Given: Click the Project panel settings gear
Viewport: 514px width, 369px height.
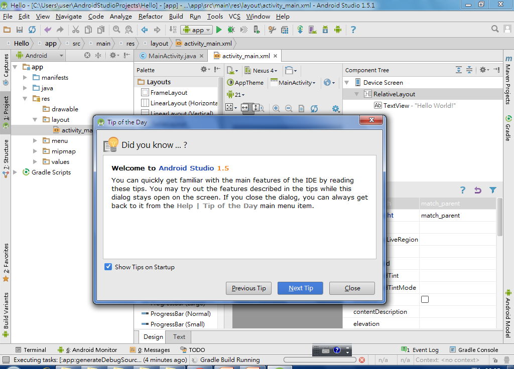Looking at the screenshot, I should (x=114, y=55).
